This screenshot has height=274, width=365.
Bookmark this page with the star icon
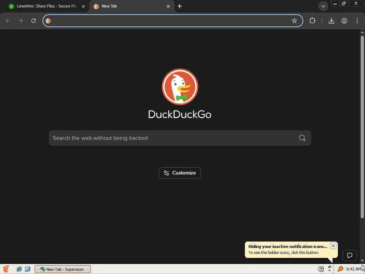(294, 21)
